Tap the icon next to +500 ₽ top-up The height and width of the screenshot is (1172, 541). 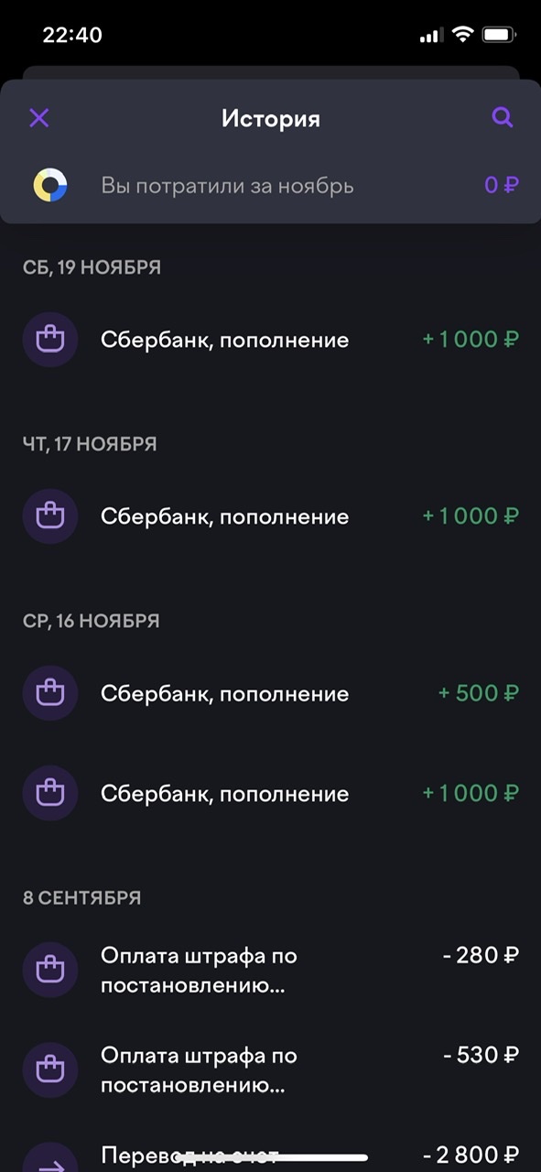coord(50,693)
